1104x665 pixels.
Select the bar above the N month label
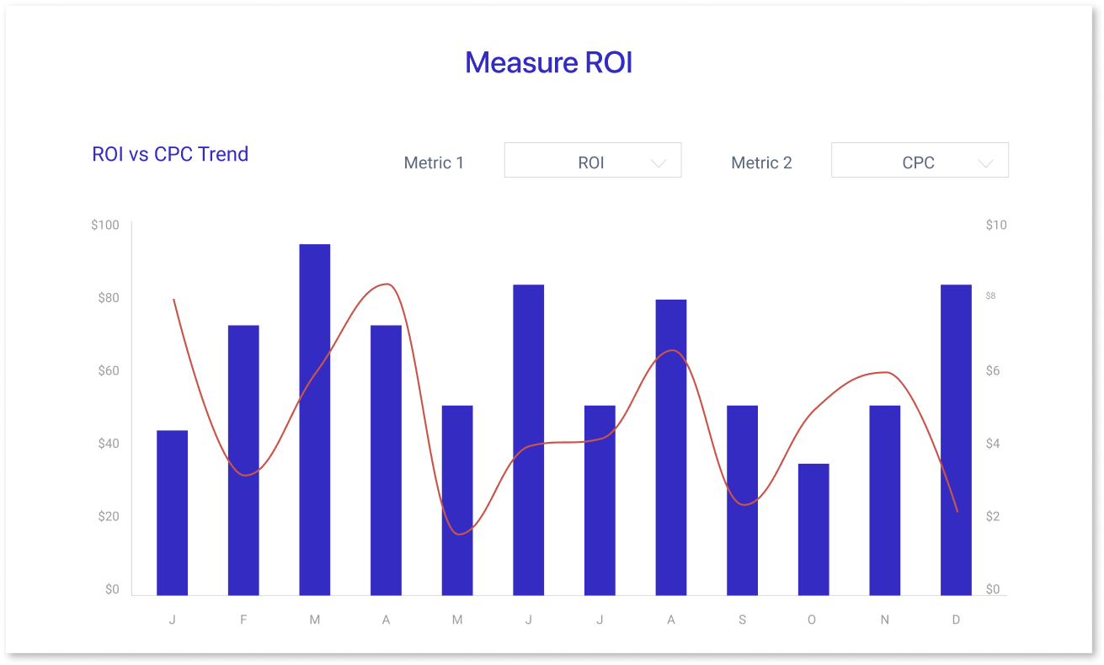pos(885,501)
